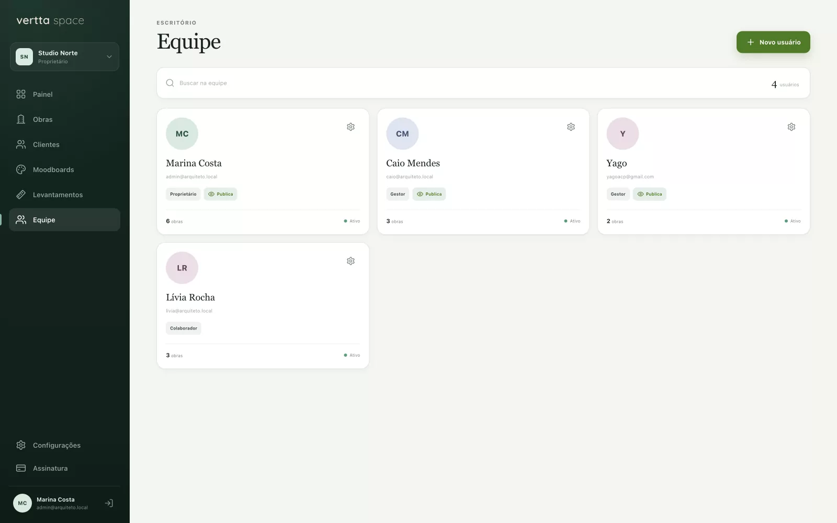This screenshot has width=837, height=523.
Task: Click the CM avatar on Caio Mendes card
Action: tap(402, 134)
